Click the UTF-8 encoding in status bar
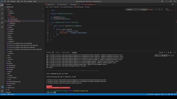The height and width of the screenshot is (99, 177). click(x=163, y=94)
